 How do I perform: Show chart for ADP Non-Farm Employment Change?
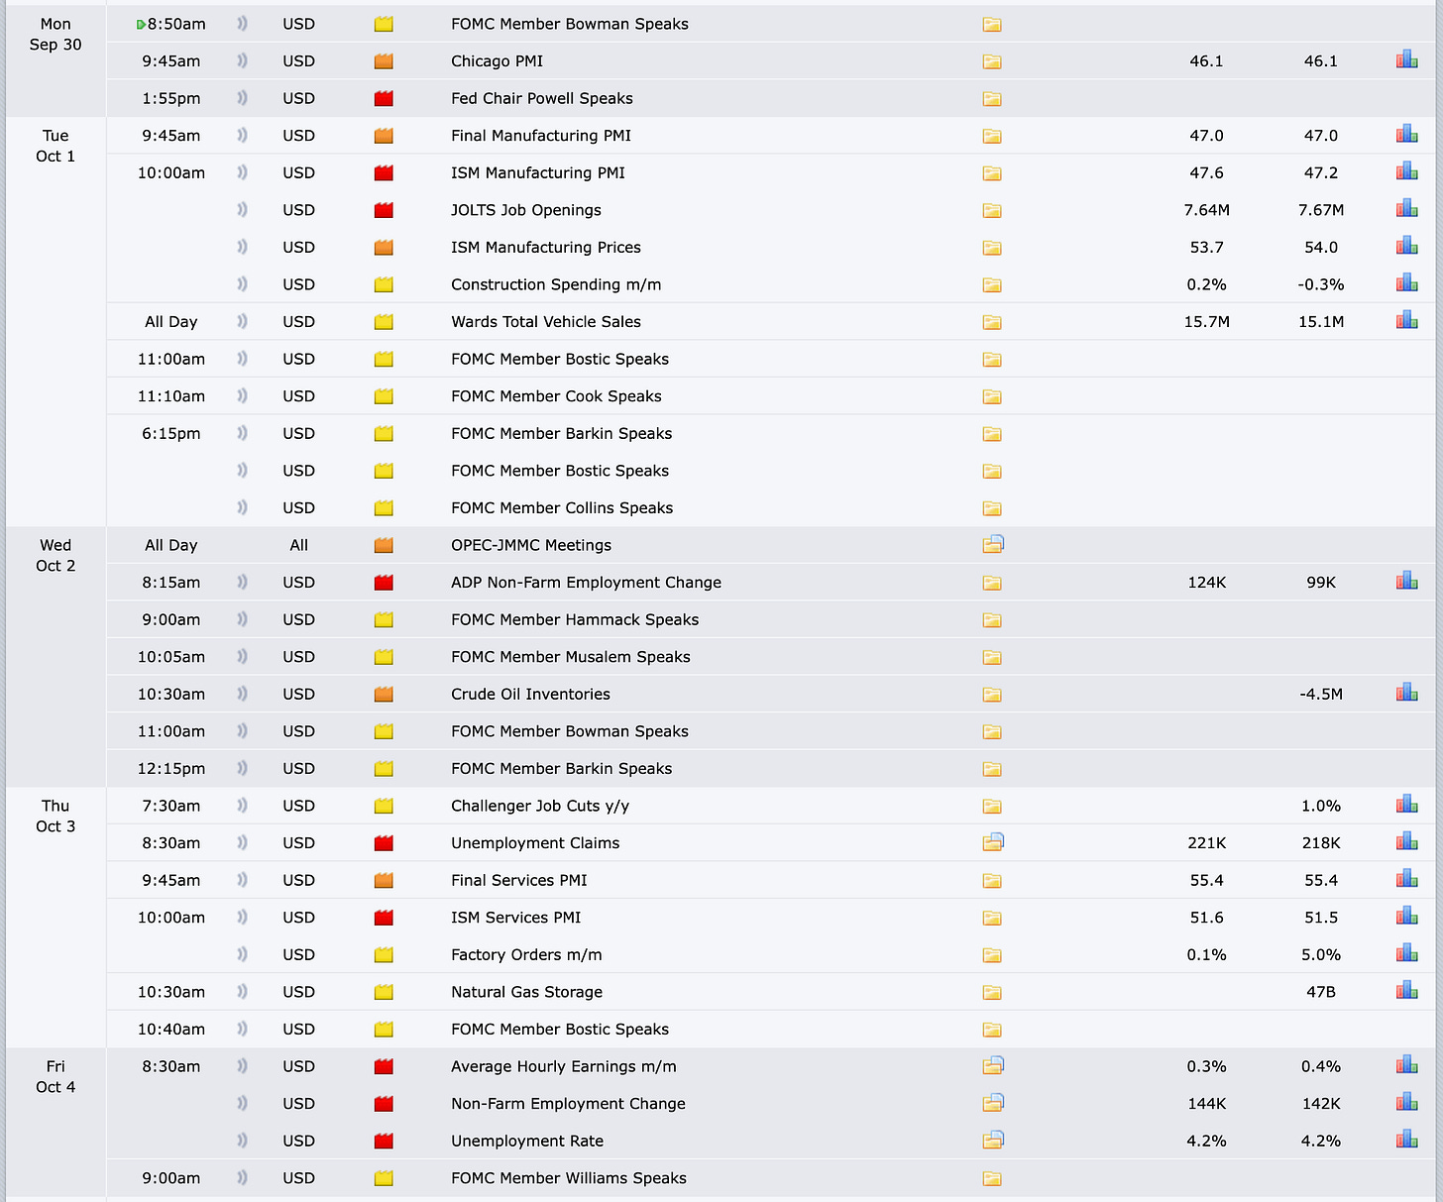1406,581
